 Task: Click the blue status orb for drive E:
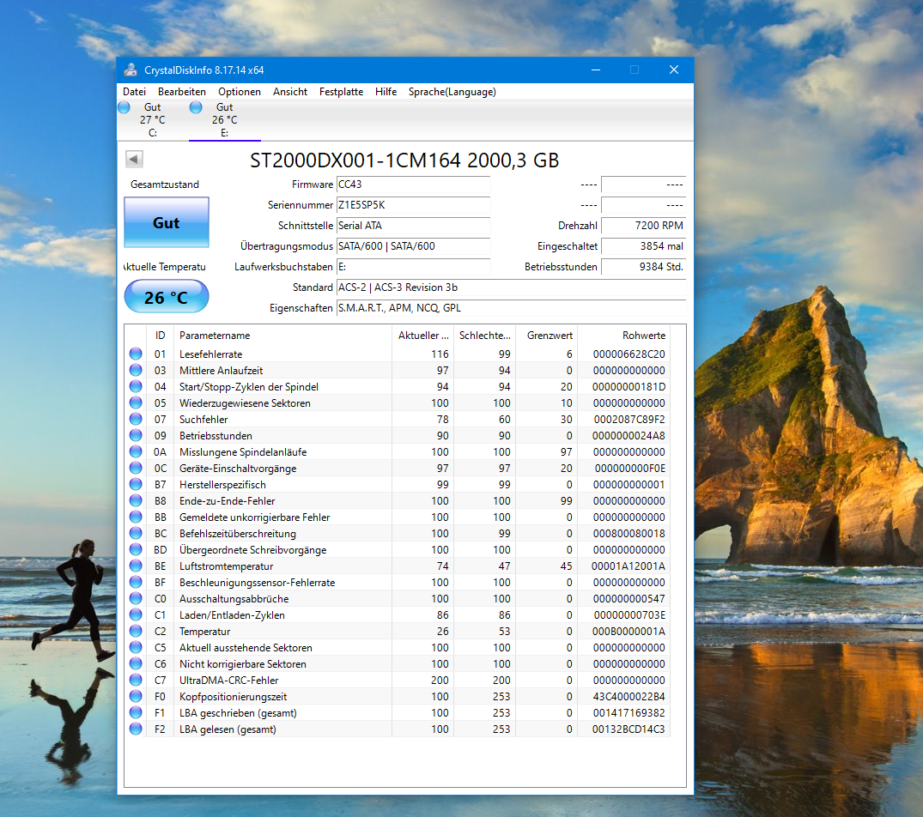[196, 107]
